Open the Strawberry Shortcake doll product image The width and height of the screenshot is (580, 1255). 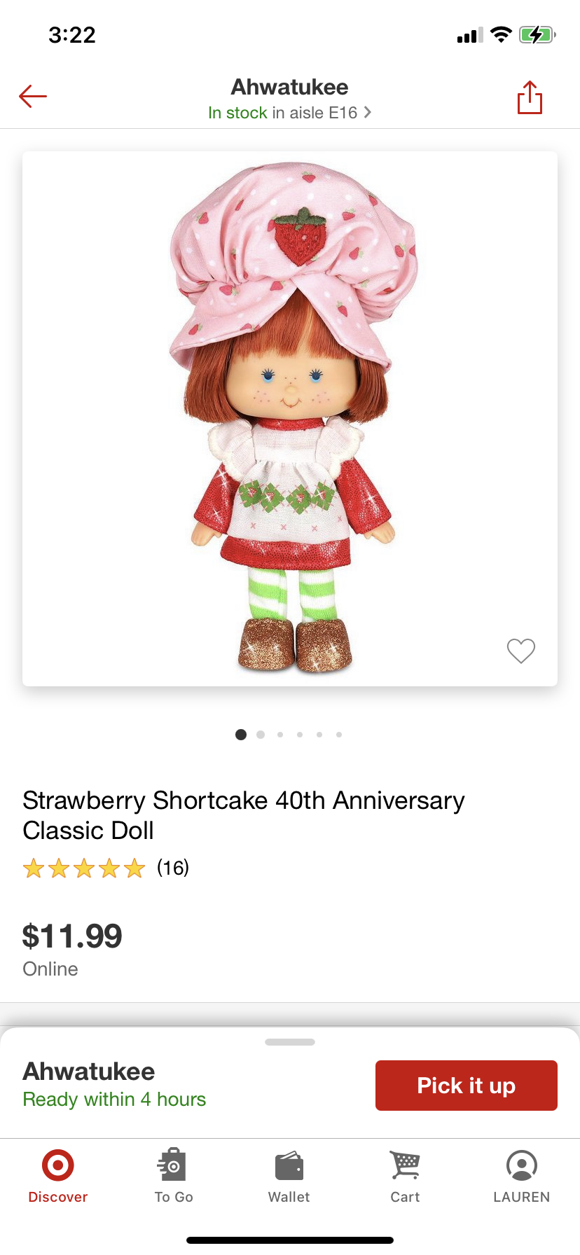pos(290,418)
